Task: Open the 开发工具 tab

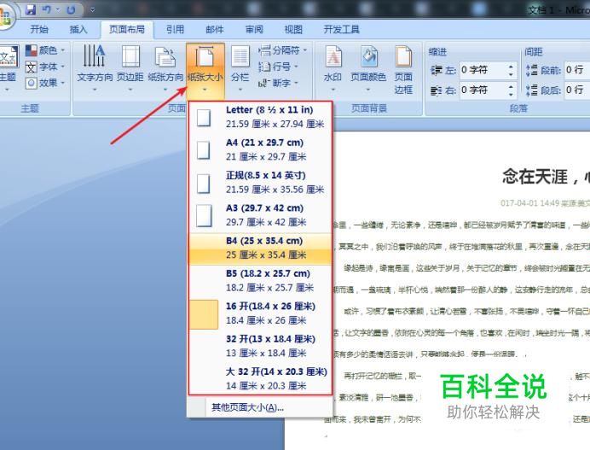Action: coord(341,29)
